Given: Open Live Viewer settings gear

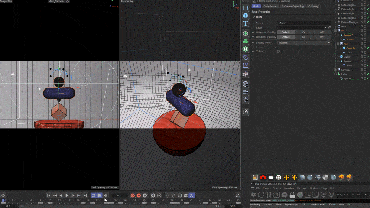Looking at the screenshot, I should tap(284, 195).
